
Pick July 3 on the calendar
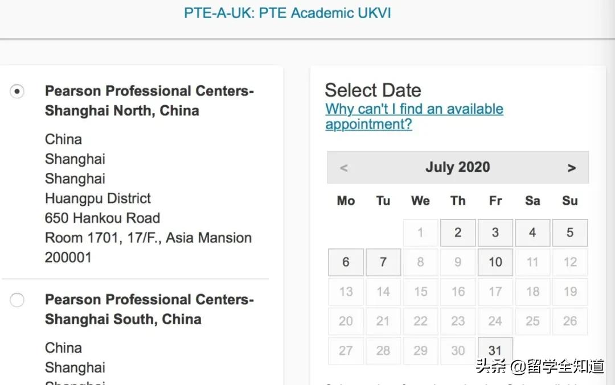495,233
